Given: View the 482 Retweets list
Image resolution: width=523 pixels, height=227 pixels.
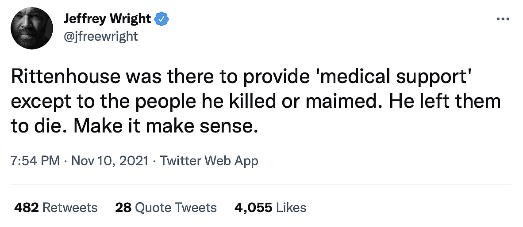Looking at the screenshot, I should coord(56,208).
